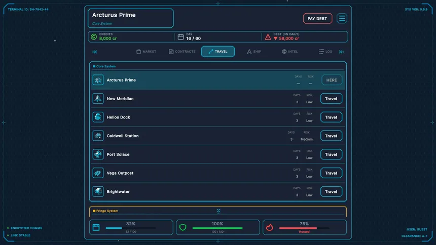Click the hull 100% green bar
Screen dimensions: 436x245
[217, 228]
